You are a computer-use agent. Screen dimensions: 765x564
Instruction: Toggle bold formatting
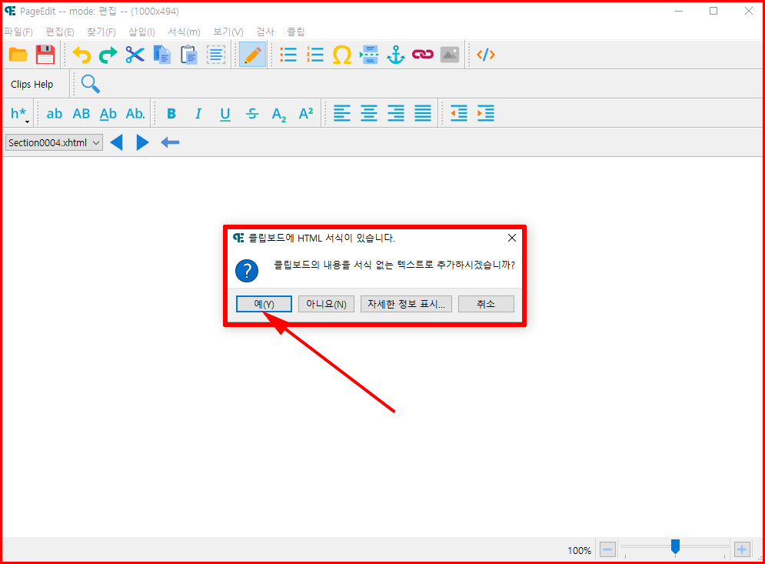(x=171, y=114)
